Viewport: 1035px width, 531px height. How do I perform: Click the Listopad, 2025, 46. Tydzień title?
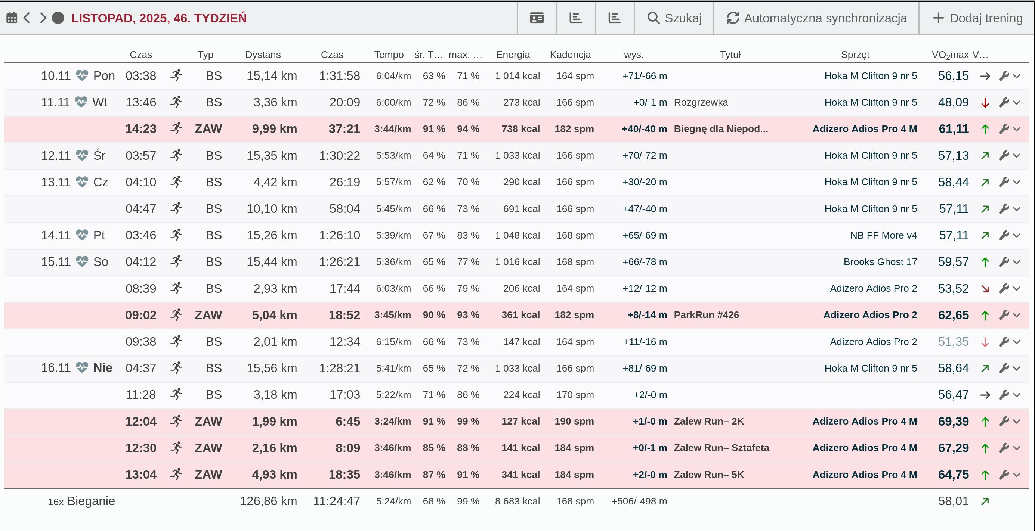159,18
